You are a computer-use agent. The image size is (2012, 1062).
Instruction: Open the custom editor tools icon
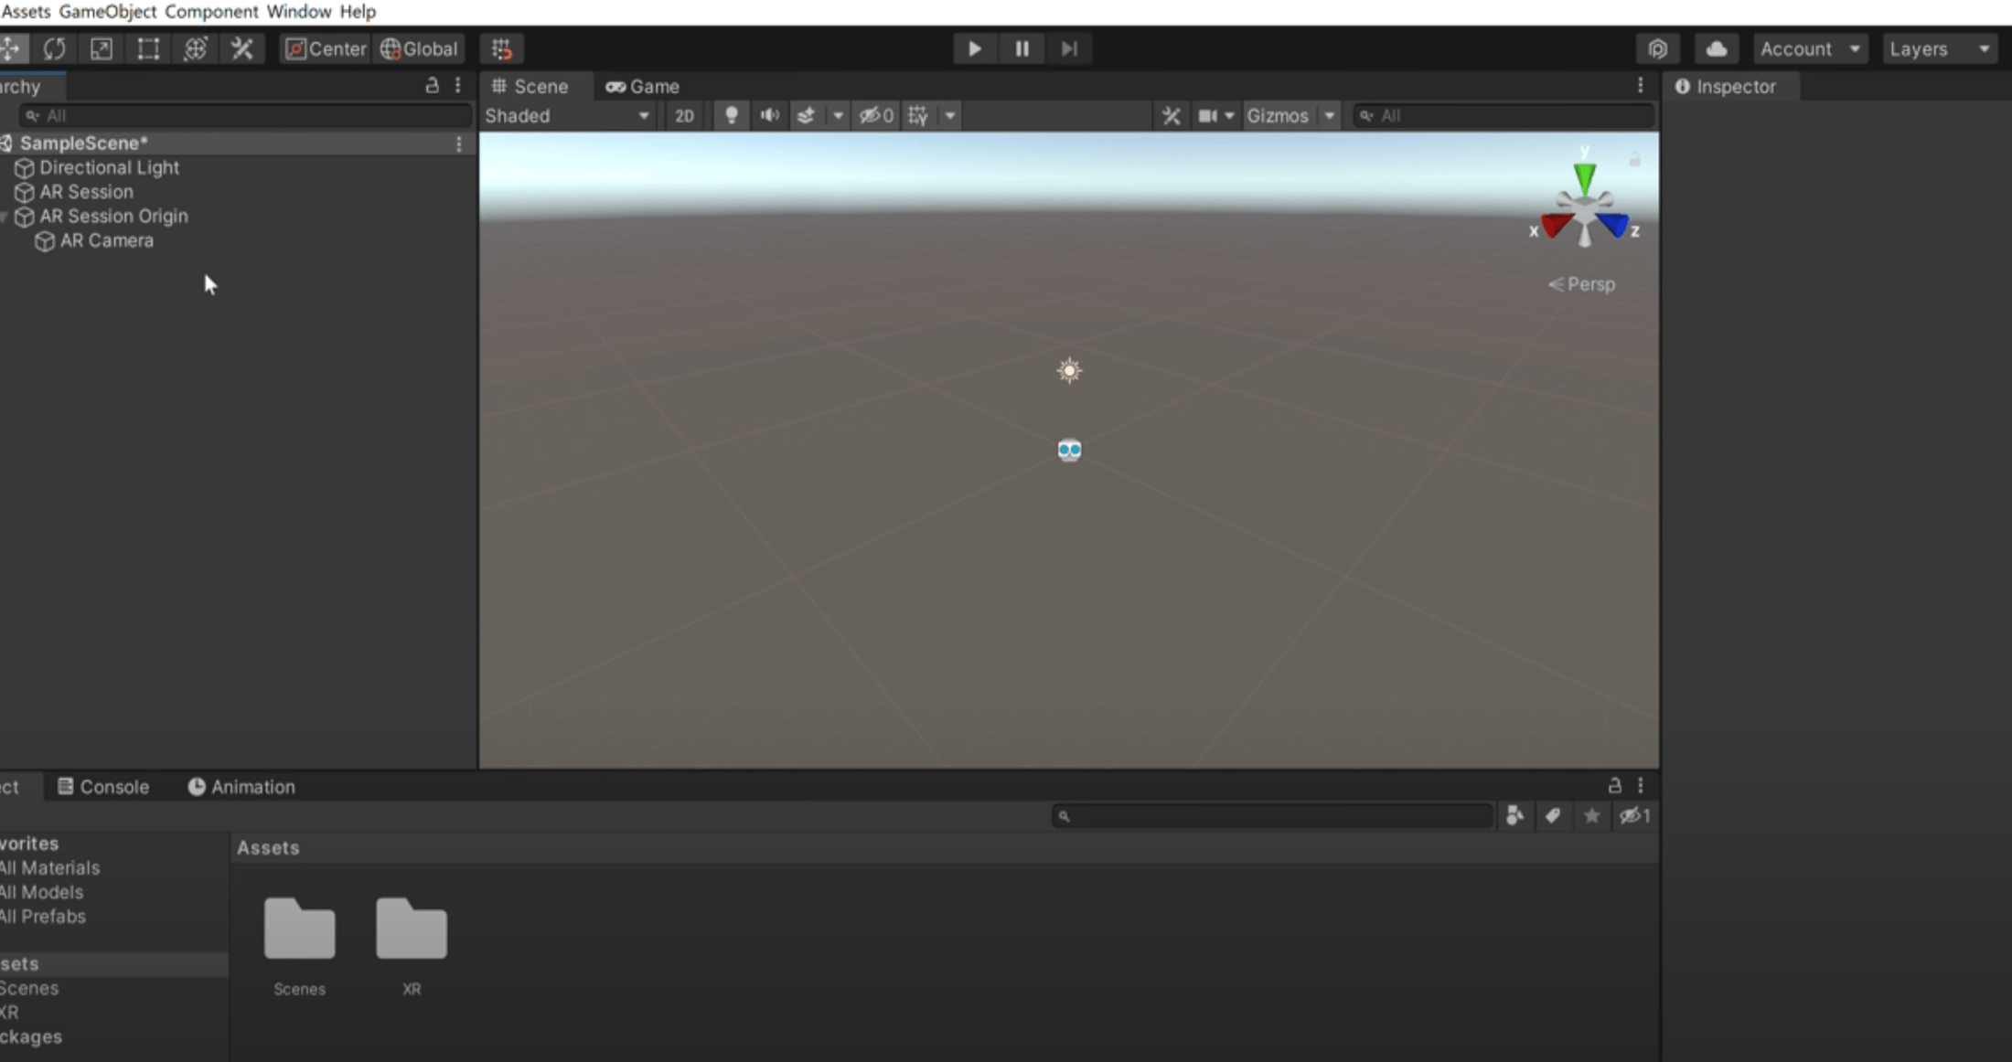click(x=242, y=48)
